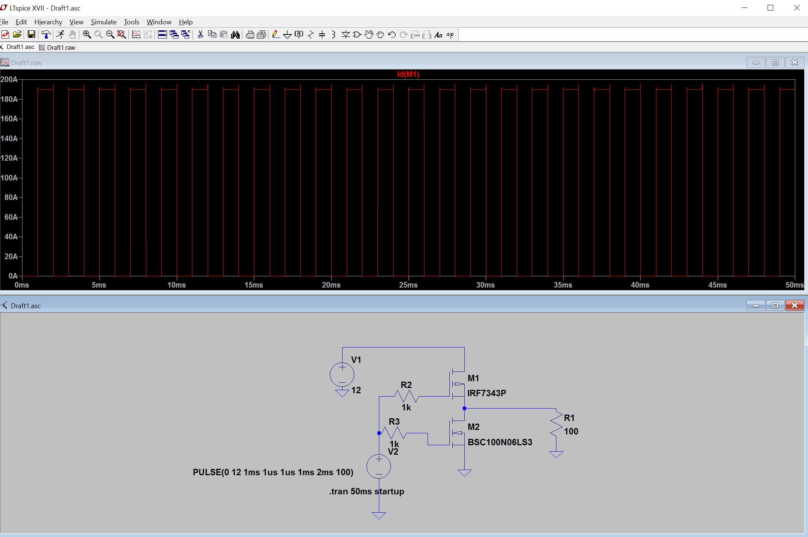
Task: Cascade the open windows
Action: click(x=174, y=35)
